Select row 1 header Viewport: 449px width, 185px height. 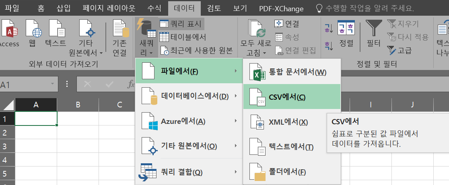[7, 119]
